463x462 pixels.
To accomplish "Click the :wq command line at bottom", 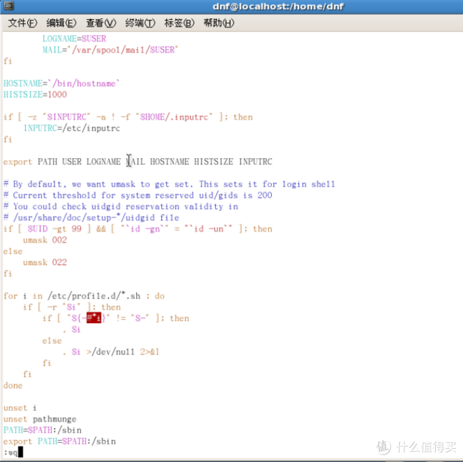I will (13, 452).
